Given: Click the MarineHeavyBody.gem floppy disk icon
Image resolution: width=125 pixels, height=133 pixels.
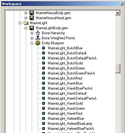Looking at the screenshot, I should [x=32, y=13].
